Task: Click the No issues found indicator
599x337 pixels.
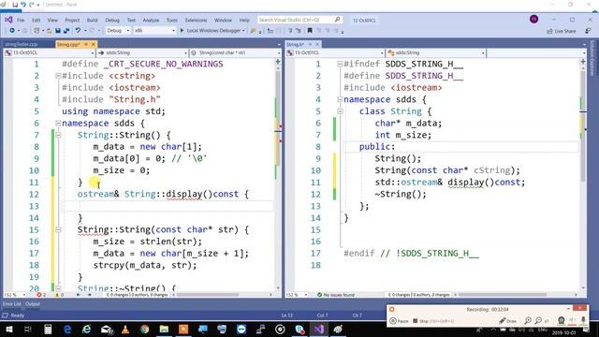Action: point(336,295)
